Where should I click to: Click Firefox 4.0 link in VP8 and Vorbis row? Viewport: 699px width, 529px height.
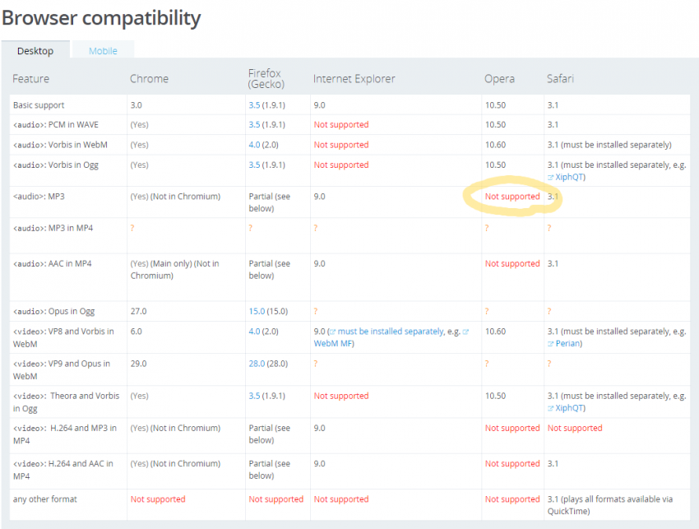coord(254,332)
